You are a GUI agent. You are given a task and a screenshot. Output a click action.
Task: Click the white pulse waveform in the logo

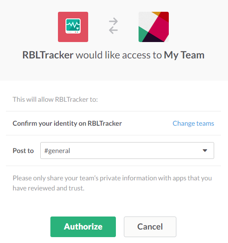click(72, 24)
